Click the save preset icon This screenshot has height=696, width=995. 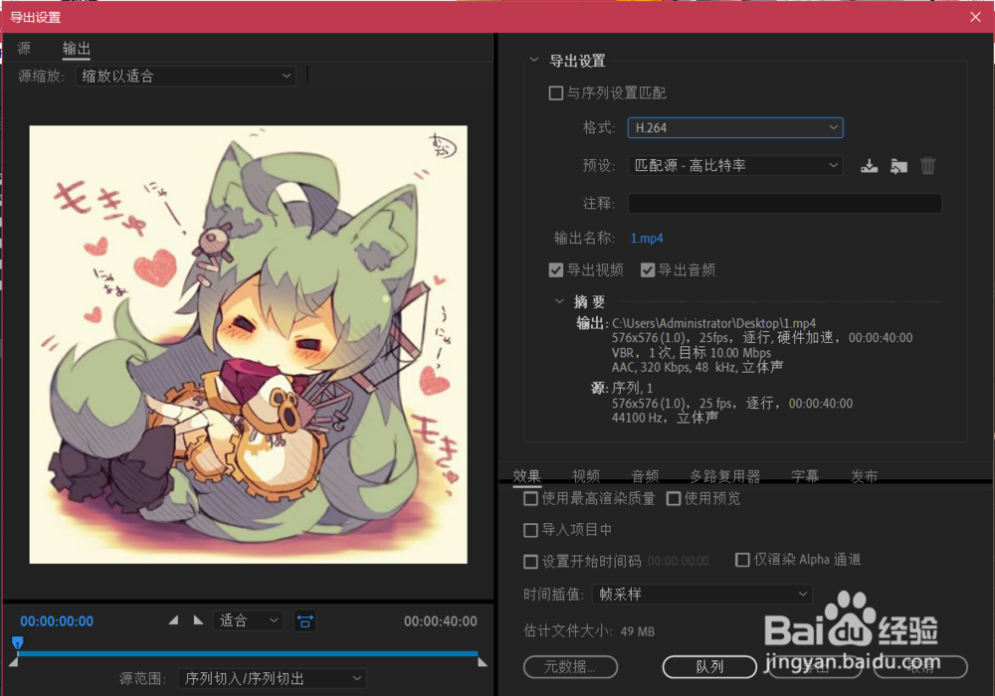coord(869,166)
